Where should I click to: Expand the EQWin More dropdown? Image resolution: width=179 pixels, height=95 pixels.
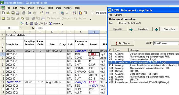(57, 24)
